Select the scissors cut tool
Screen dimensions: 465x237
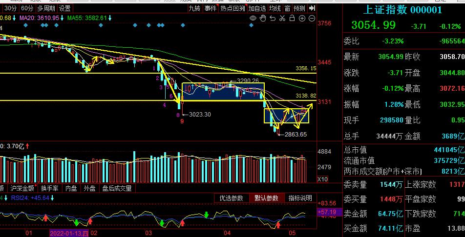282,19
